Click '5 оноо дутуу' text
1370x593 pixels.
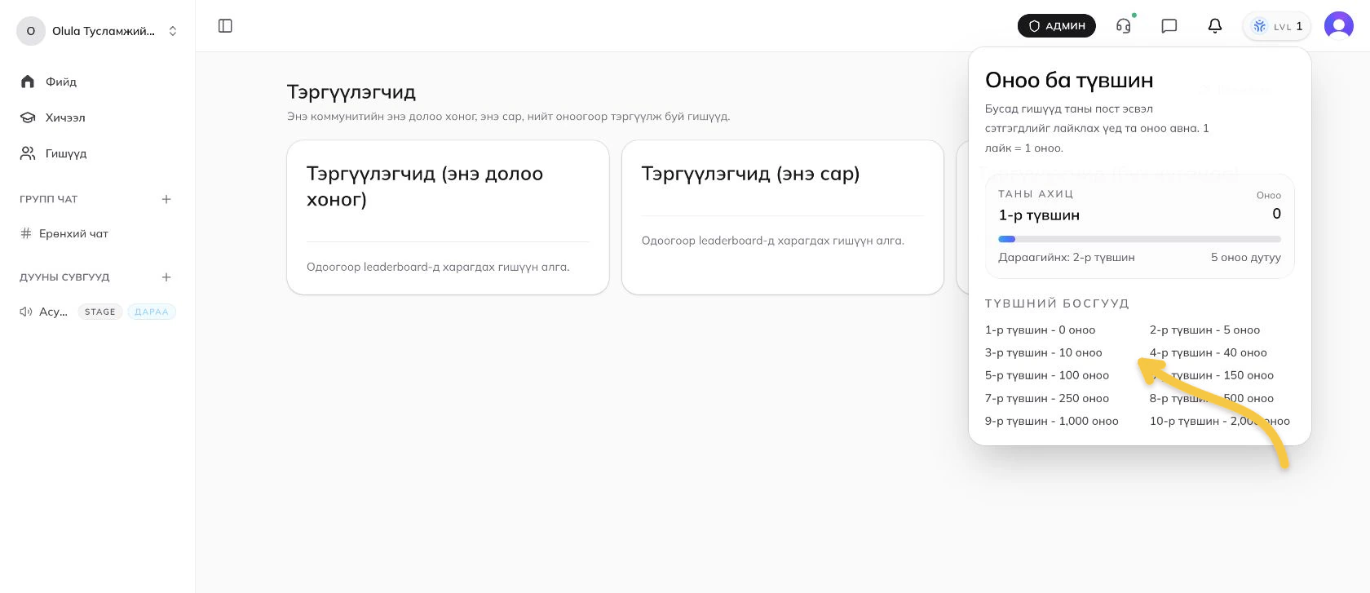pyautogui.click(x=1246, y=258)
